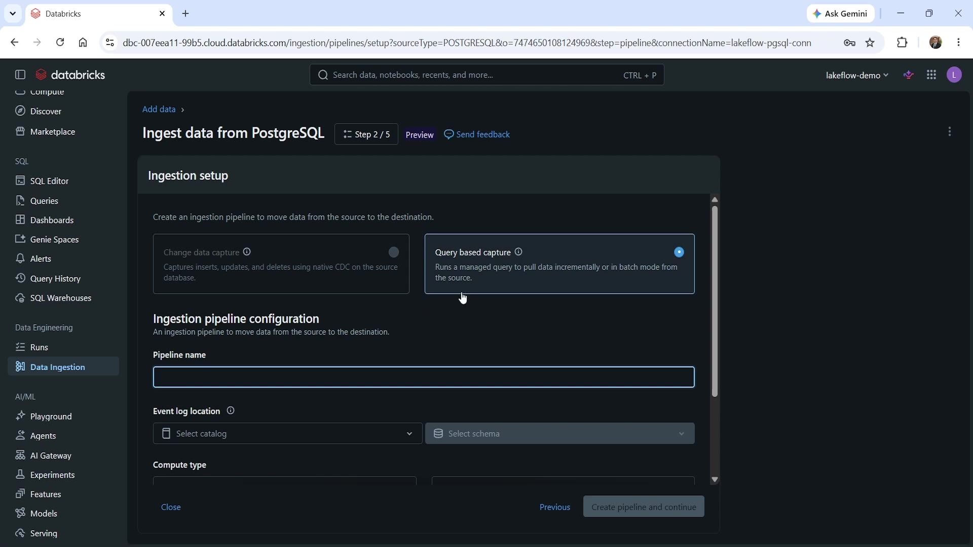The width and height of the screenshot is (973, 547).
Task: Click Ask Gemini button
Action: click(x=840, y=14)
